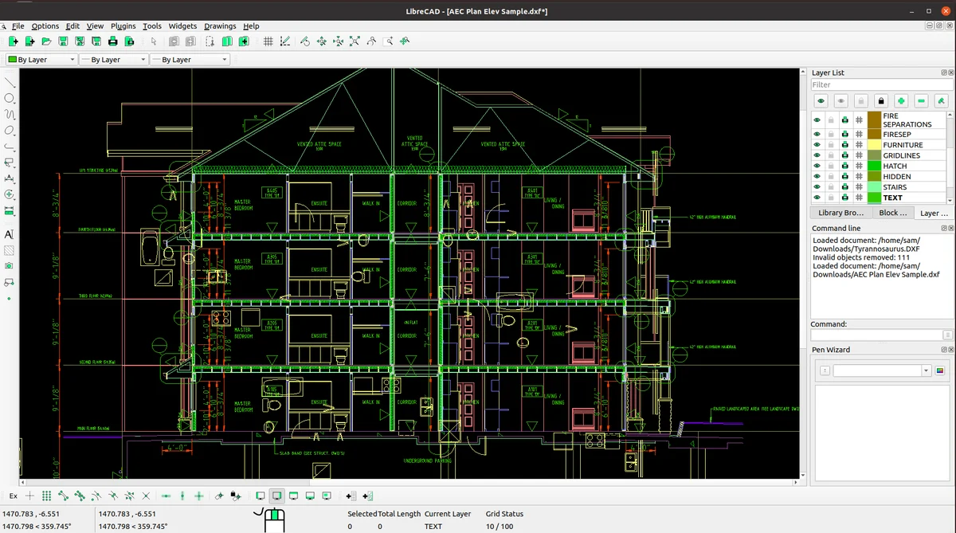Select the Circle drawing tool
Screen dimensions: 956x533
10,98
